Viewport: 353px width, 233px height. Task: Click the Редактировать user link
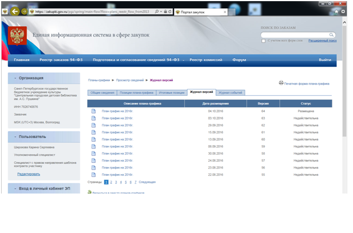point(29,174)
